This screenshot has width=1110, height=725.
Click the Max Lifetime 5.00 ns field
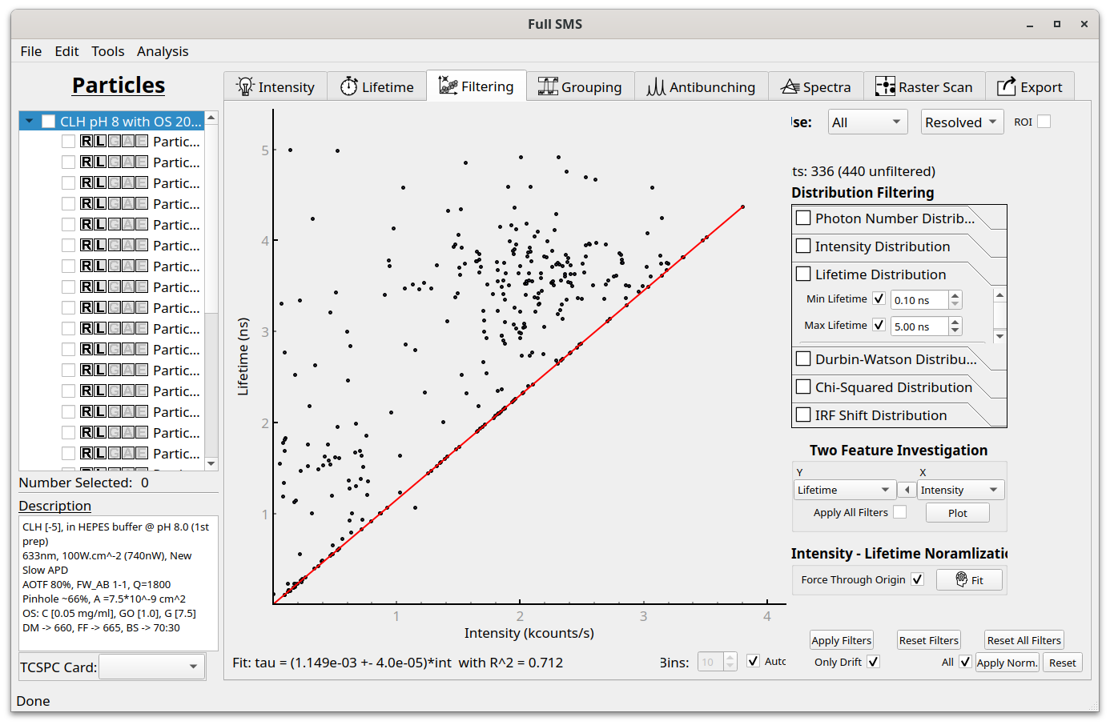(919, 326)
